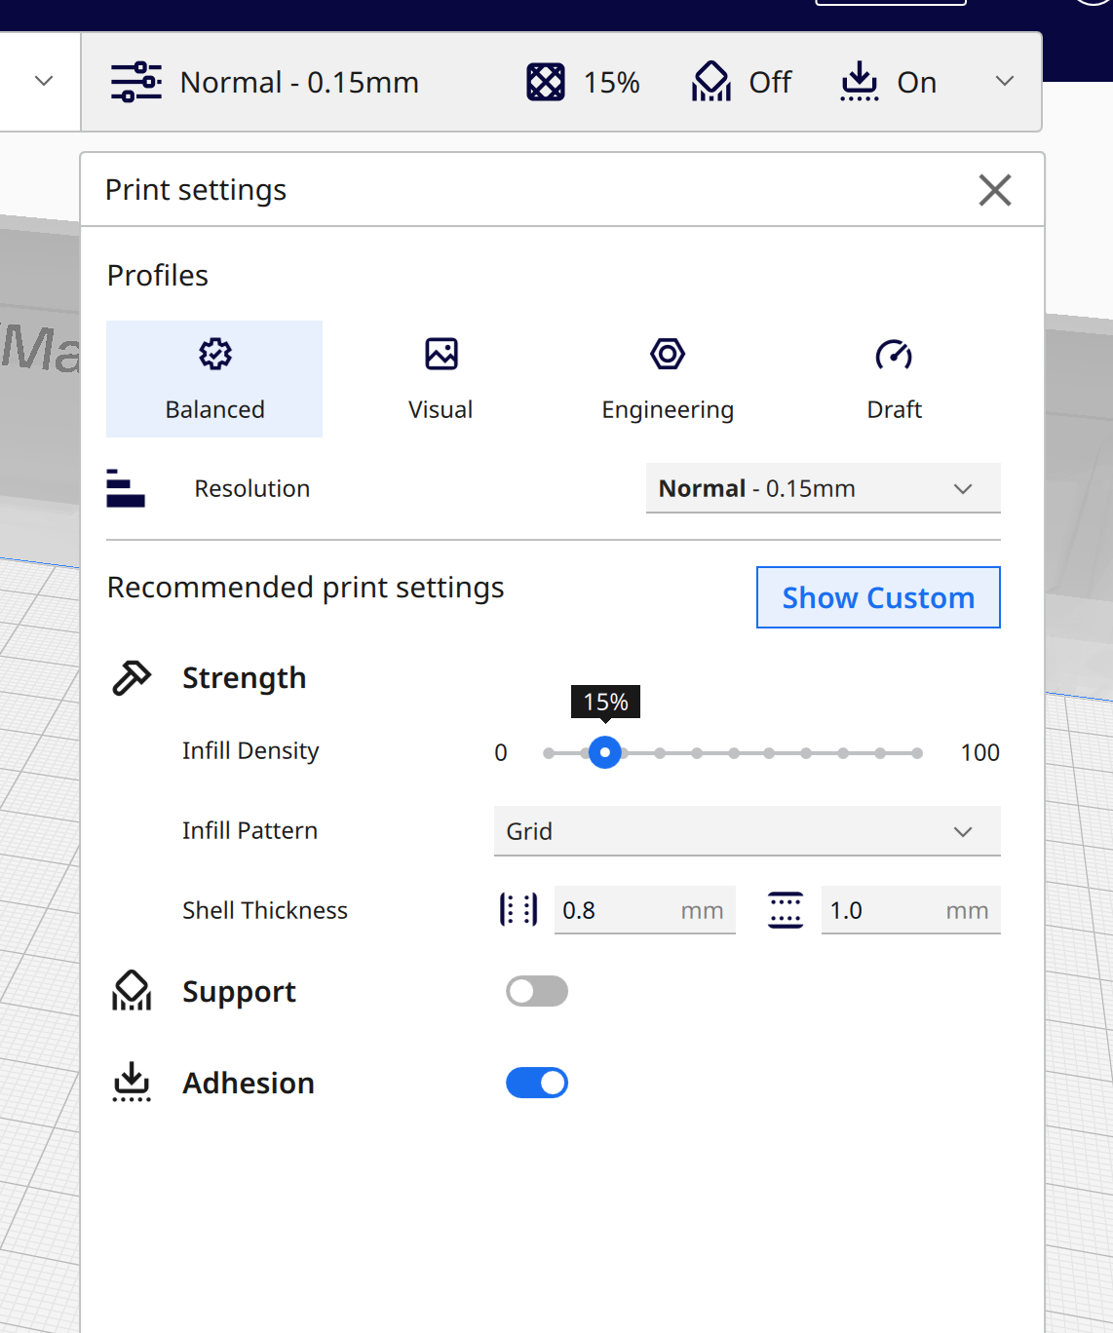Image resolution: width=1113 pixels, height=1333 pixels.
Task: Select the Visual profile
Action: click(441, 379)
